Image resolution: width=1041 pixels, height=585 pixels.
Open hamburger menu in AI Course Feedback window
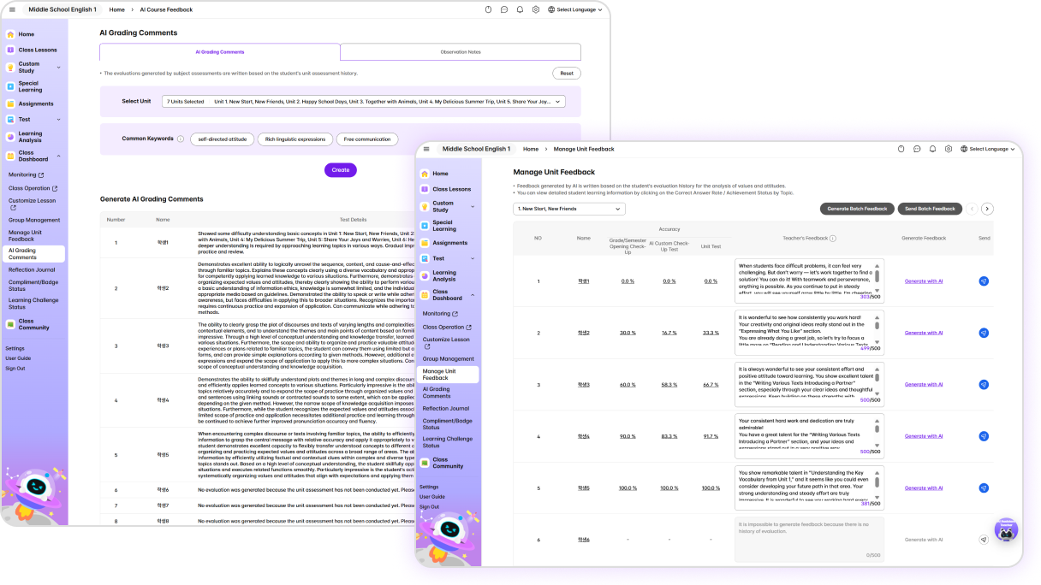click(12, 9)
